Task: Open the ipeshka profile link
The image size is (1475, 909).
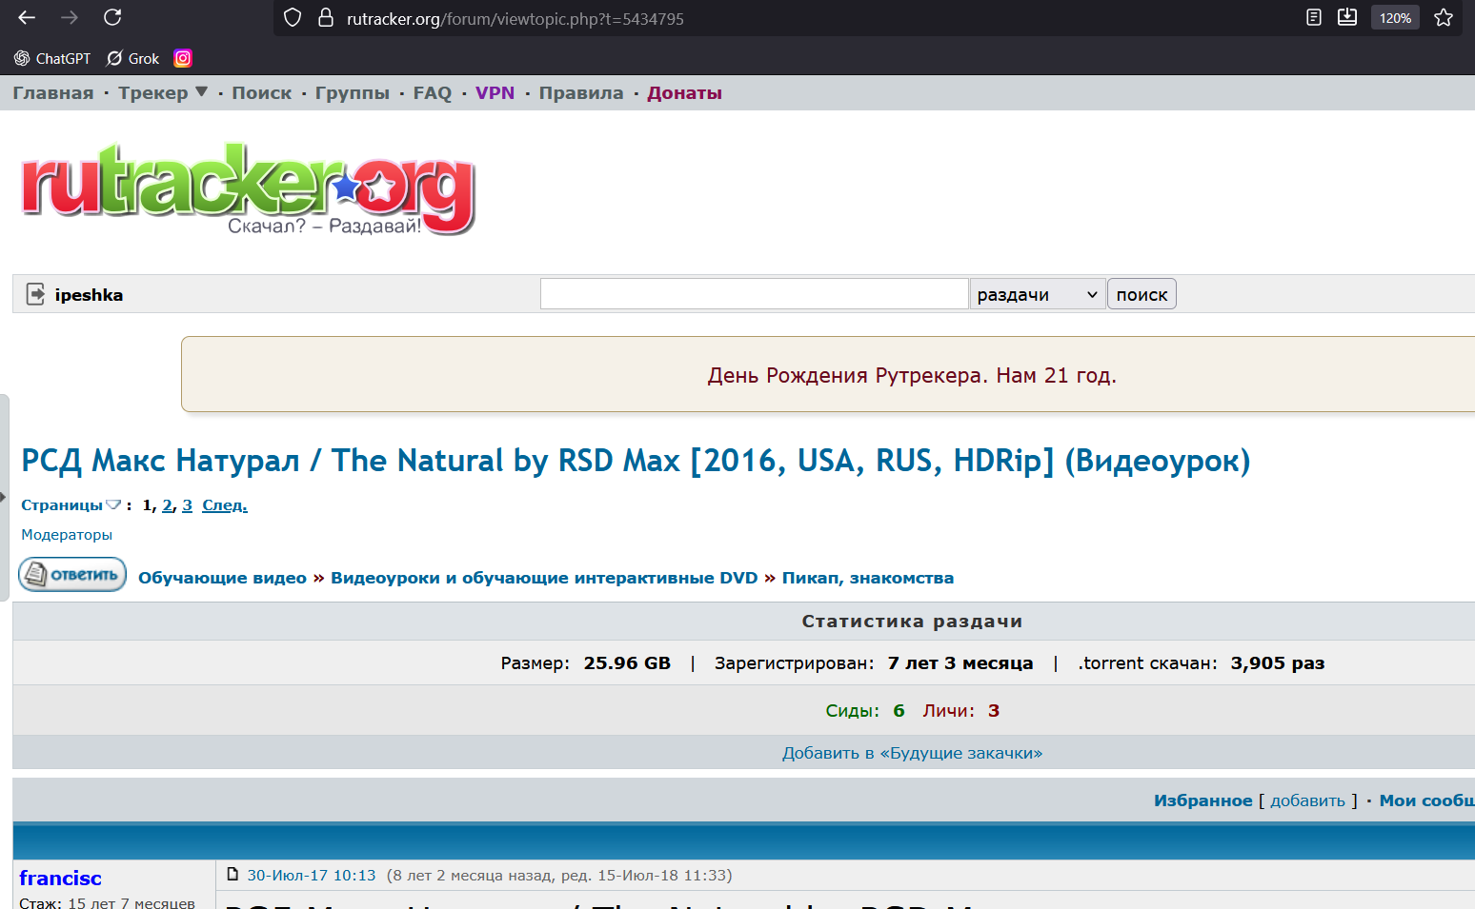Action: [89, 295]
